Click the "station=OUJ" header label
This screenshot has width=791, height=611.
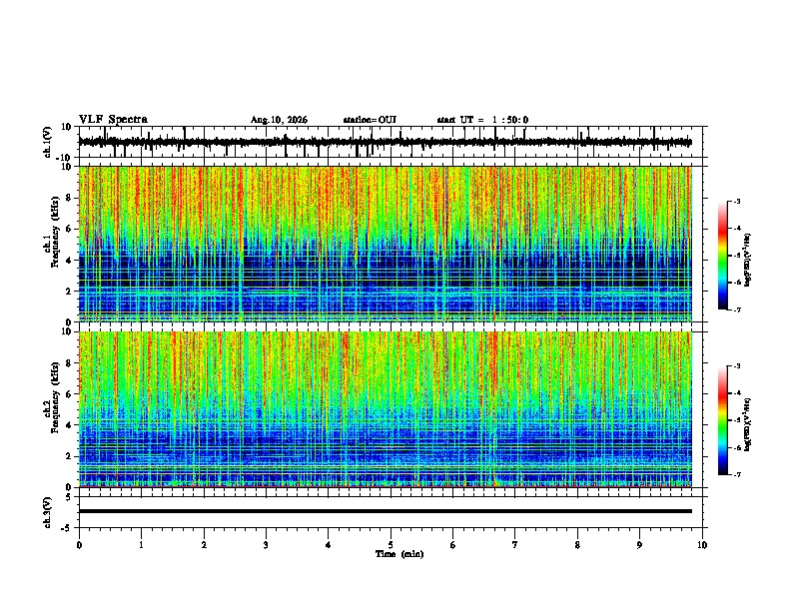(x=370, y=120)
